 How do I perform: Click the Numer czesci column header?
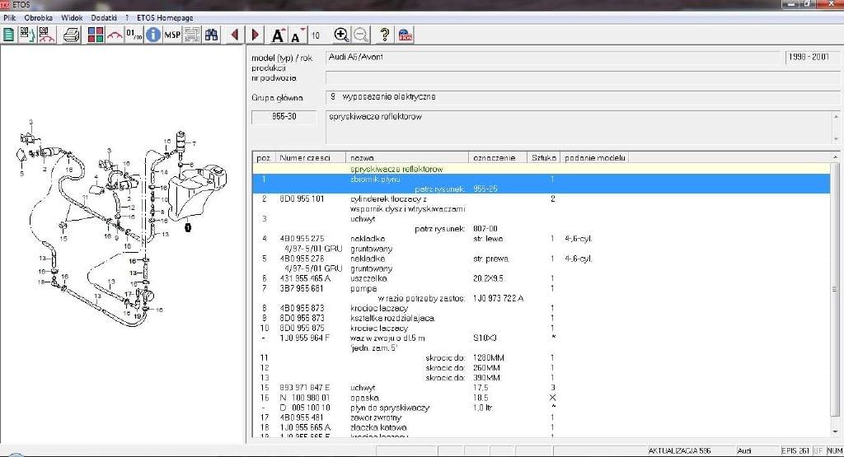coord(311,158)
